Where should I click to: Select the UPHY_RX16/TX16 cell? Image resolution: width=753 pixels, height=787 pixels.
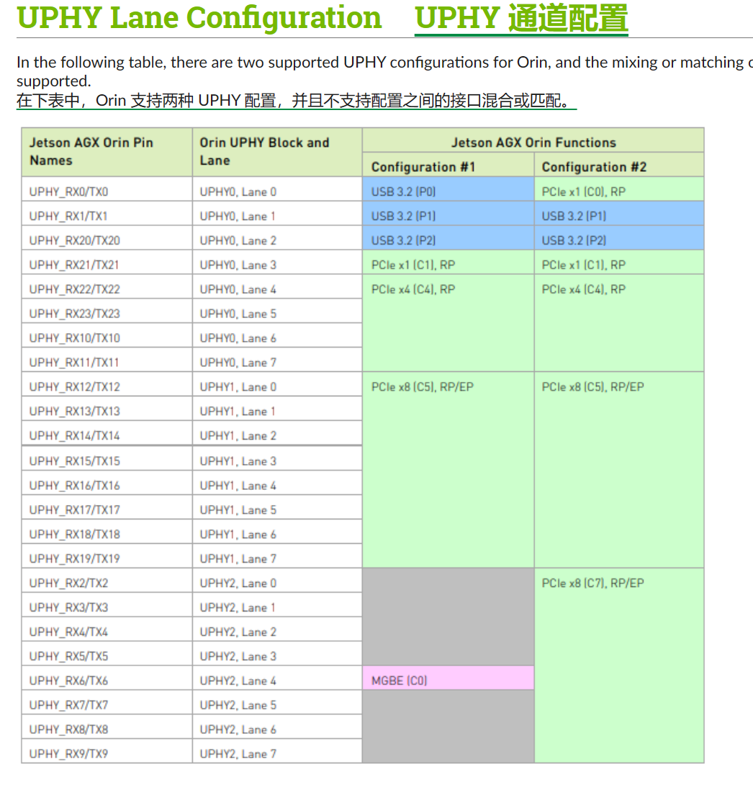107,483
